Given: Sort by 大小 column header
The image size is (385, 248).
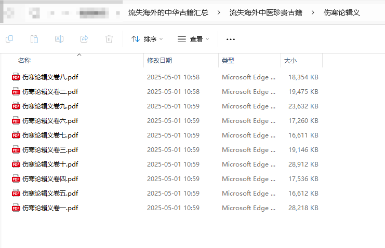Looking at the screenshot, I should [x=290, y=61].
